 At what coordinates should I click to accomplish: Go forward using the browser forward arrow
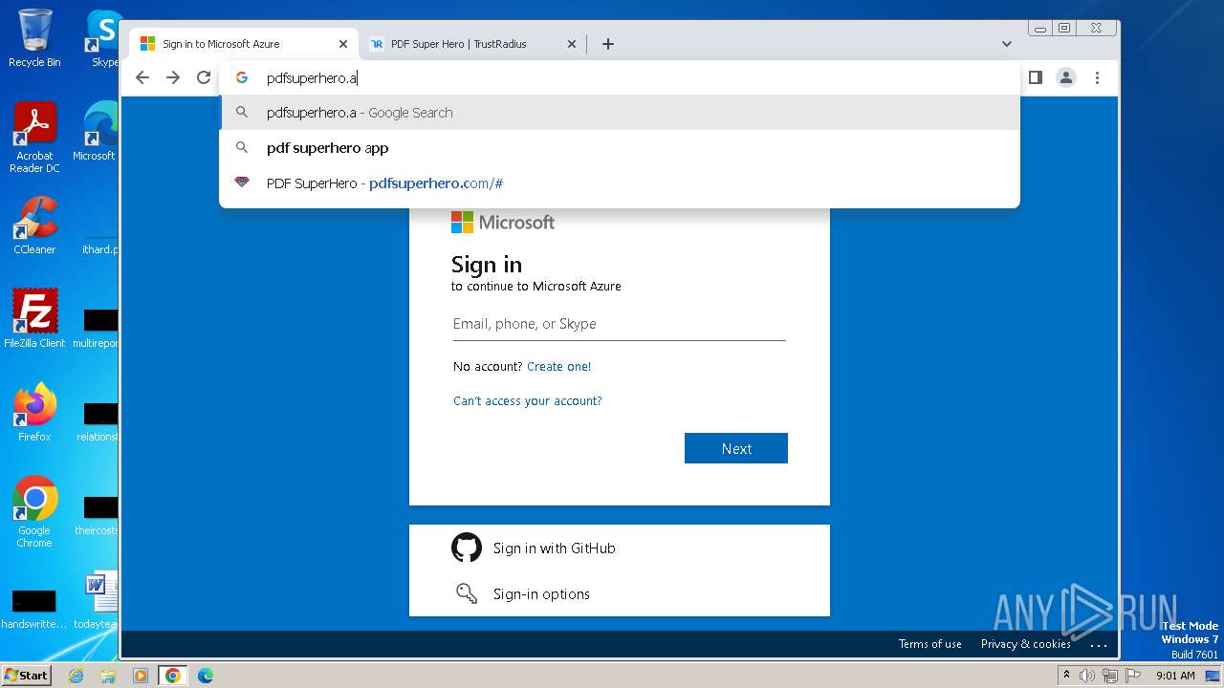[x=173, y=77]
